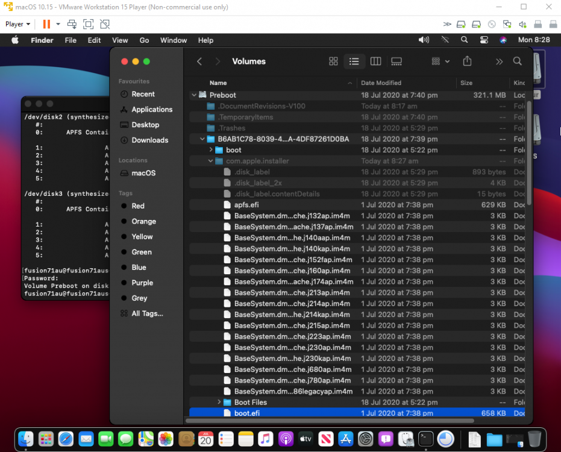Viewport: 561px width, 452px height.
Task: Open the View menu
Action: 120,40
